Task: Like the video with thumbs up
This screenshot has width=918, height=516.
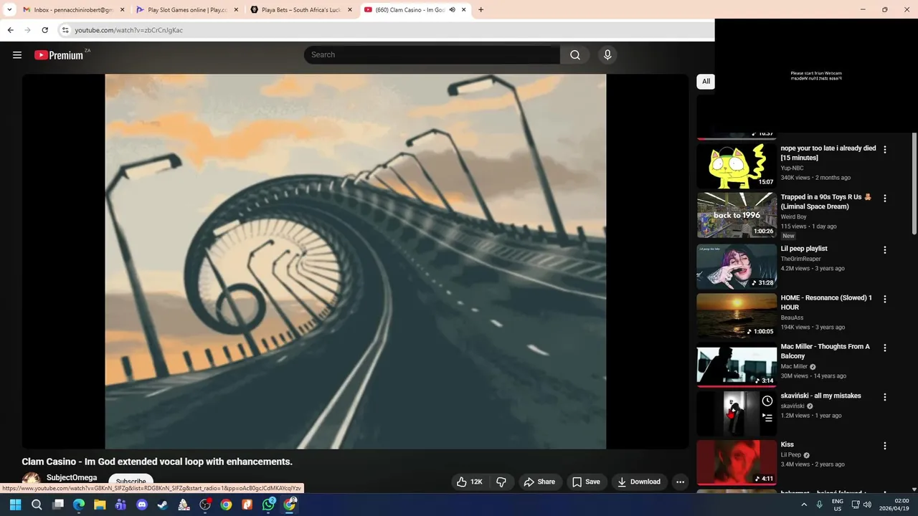Action: (x=470, y=482)
